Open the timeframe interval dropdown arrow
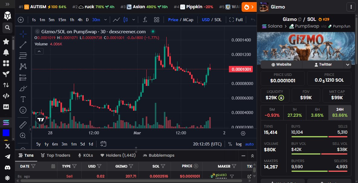 pyautogui.click(x=106, y=20)
